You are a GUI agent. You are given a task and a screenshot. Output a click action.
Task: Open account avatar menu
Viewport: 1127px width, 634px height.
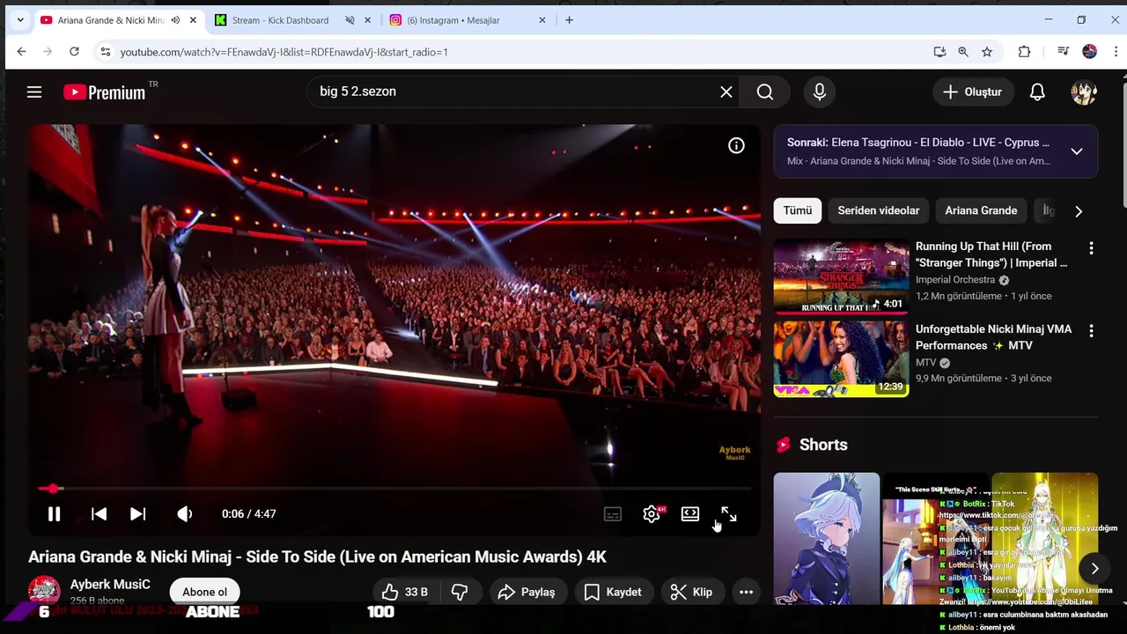pos(1084,92)
